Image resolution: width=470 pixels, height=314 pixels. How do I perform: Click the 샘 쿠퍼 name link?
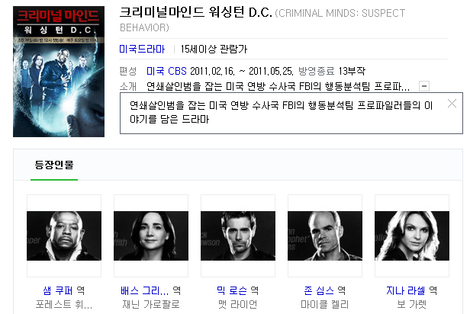pyautogui.click(x=58, y=290)
